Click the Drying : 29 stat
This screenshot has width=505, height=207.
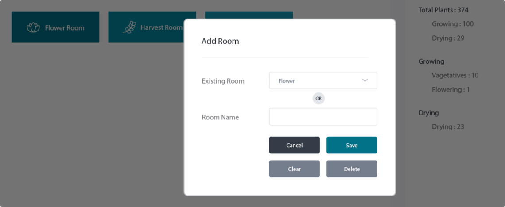[x=448, y=38]
